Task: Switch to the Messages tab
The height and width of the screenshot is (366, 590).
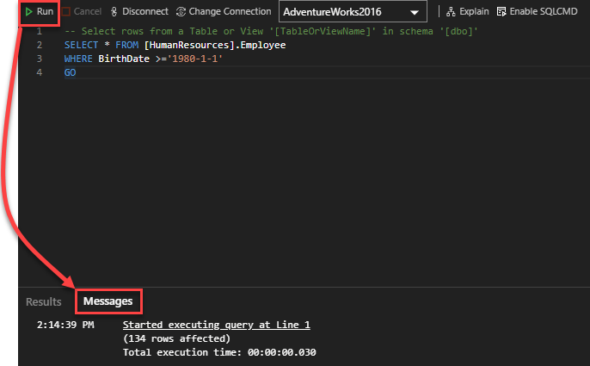Action: (108, 301)
